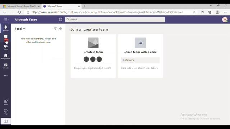The image size is (230, 129).
Task: Click the Create a team image thumbnail
Action: [93, 43]
